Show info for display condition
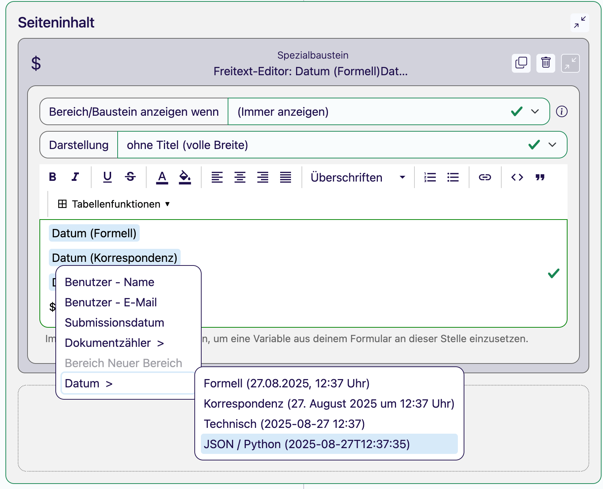Screen dimensions: 603x489 tap(562, 111)
